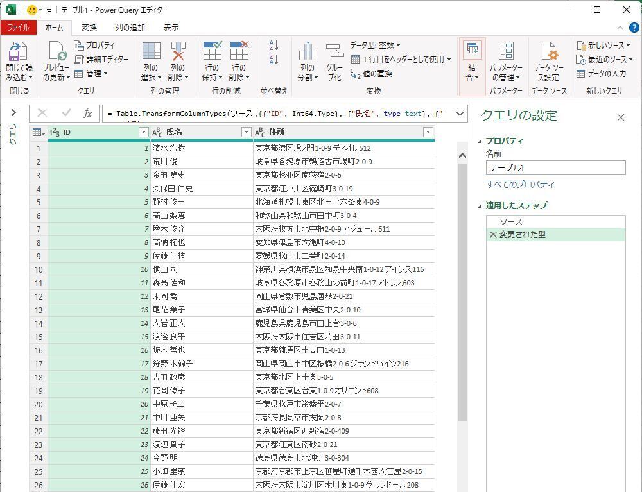Select the cell 横山 司
642x492 pixels.
coord(202,269)
